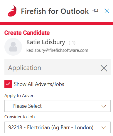Click the red Firefish fish logo
Viewport: 113px width, 136px height.
pyautogui.click(x=12, y=11)
